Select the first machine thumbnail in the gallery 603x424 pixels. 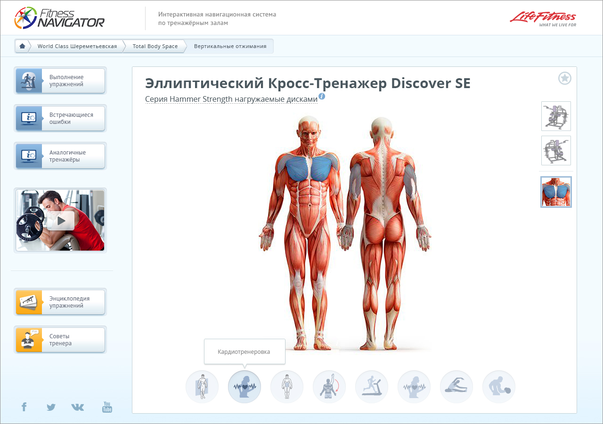[556, 116]
